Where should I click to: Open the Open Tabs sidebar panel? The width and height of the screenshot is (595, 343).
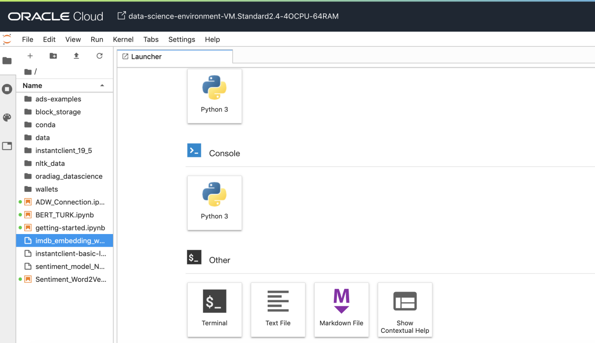(7, 146)
